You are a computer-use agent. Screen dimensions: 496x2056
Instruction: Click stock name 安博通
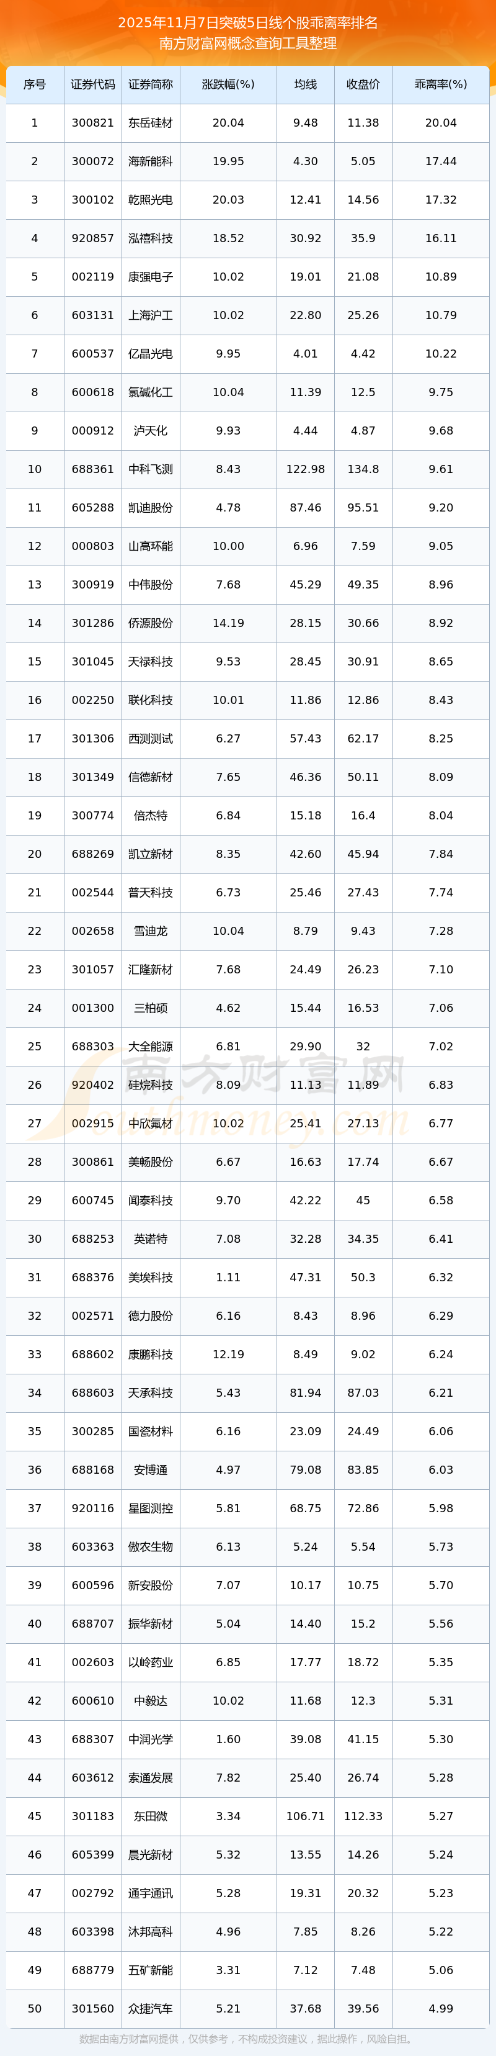(x=151, y=1469)
